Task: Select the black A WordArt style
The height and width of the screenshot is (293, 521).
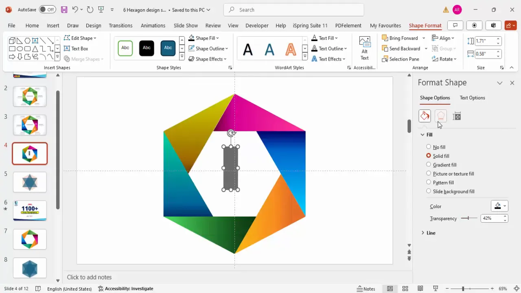Action: (248, 50)
